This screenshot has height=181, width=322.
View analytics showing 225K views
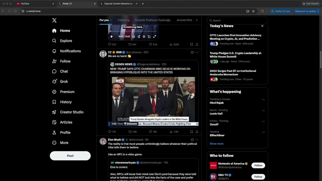tap(174, 44)
